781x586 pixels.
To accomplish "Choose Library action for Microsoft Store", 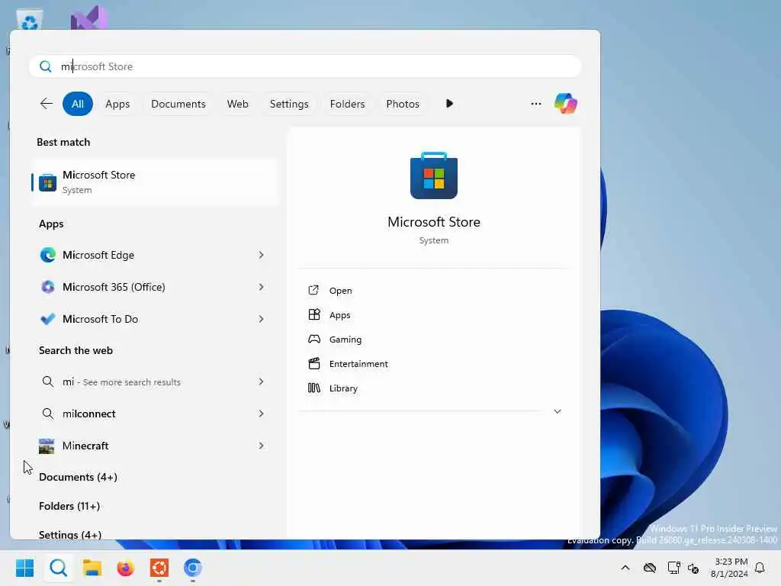I will pyautogui.click(x=343, y=388).
